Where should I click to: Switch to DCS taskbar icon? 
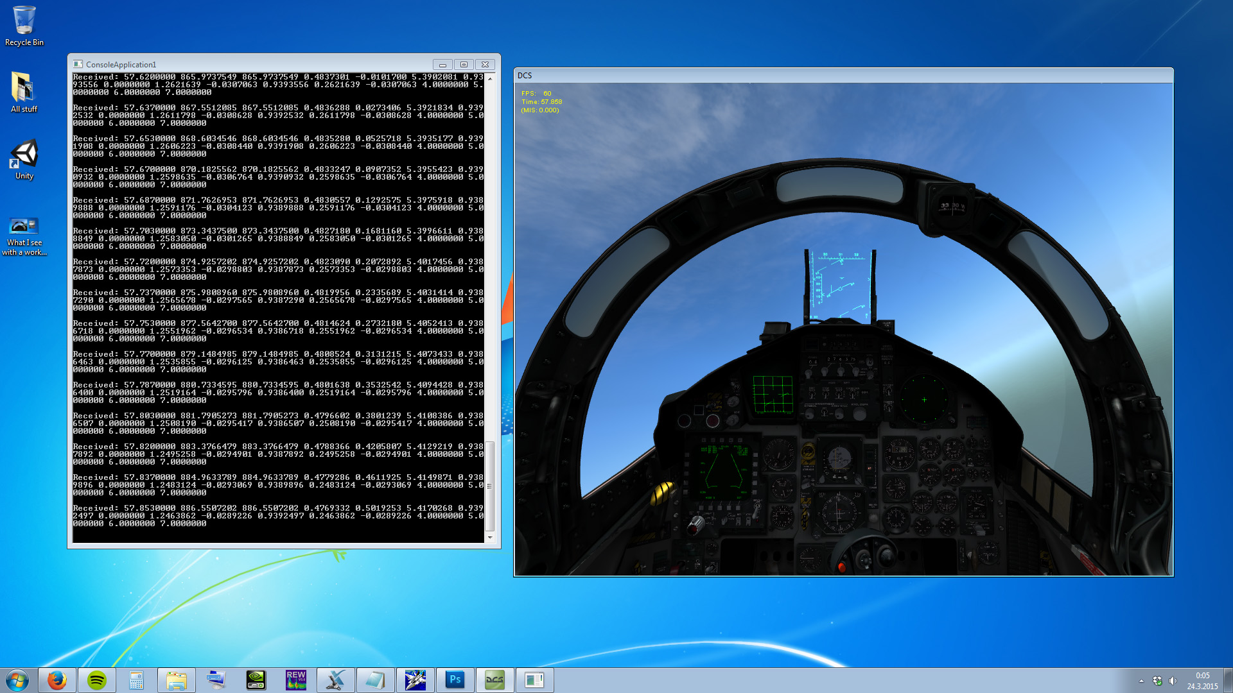(x=494, y=680)
